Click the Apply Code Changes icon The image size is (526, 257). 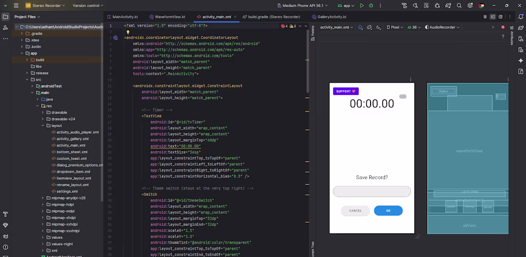[x=426, y=5]
